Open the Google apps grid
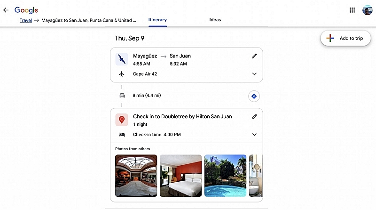Image resolution: width=376 pixels, height=210 pixels. click(352, 10)
